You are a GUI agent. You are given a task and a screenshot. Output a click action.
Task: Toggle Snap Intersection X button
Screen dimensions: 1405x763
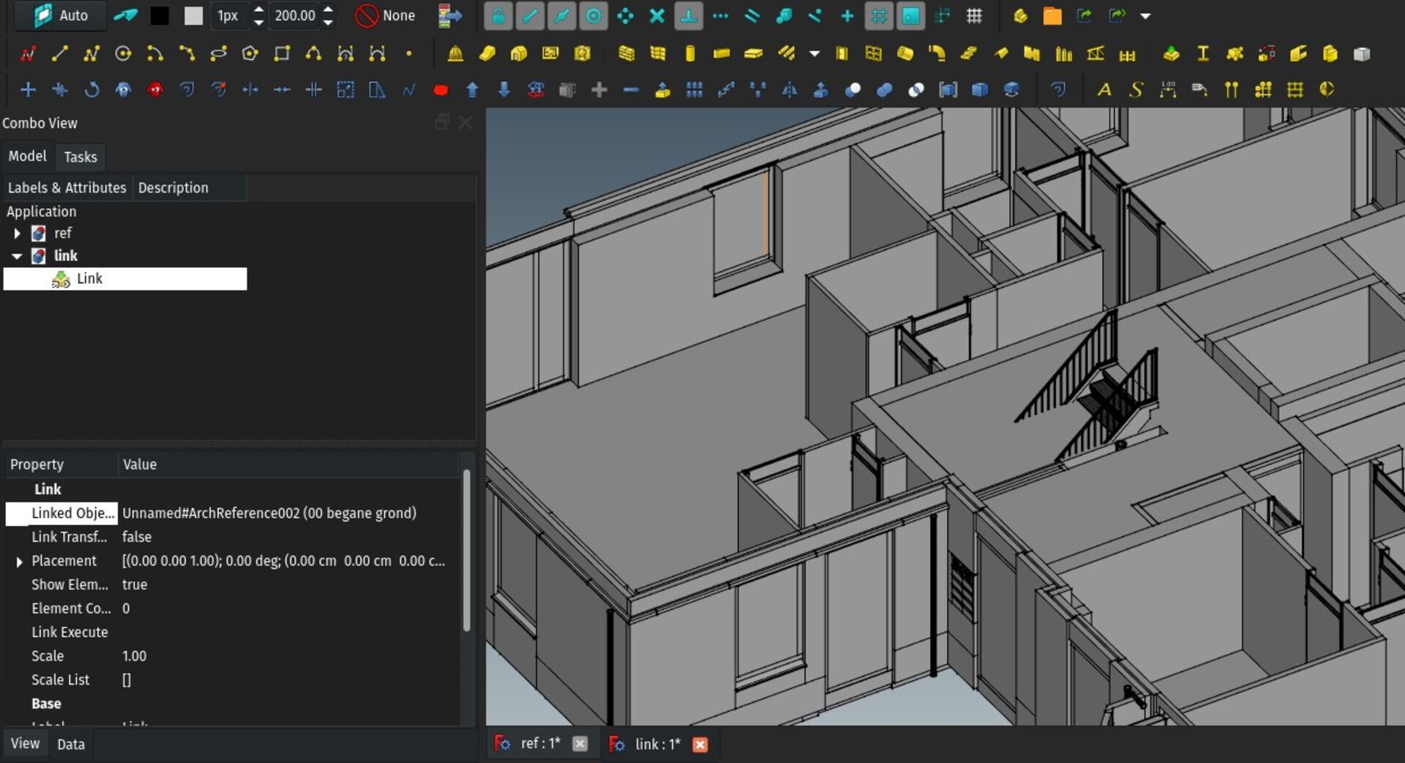(x=657, y=15)
